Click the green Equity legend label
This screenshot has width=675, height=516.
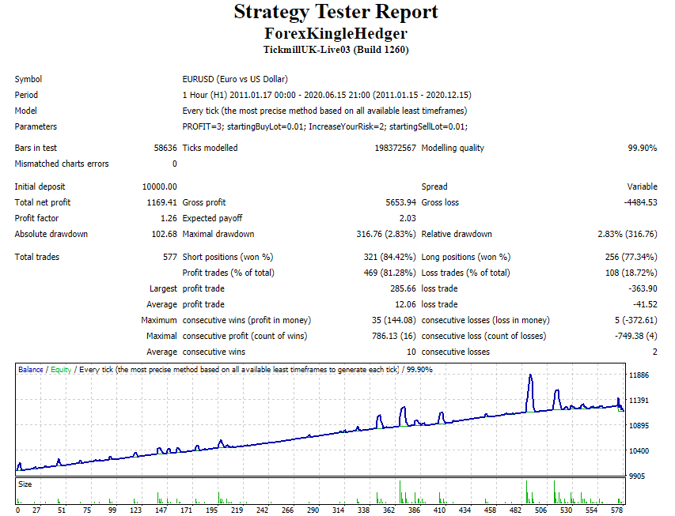(x=61, y=370)
